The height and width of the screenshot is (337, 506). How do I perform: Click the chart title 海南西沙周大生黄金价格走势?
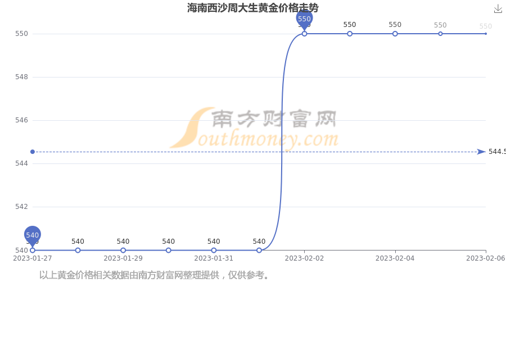point(252,8)
